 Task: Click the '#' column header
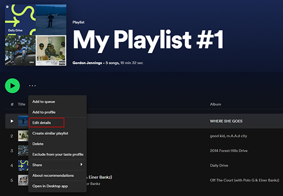tap(12, 104)
